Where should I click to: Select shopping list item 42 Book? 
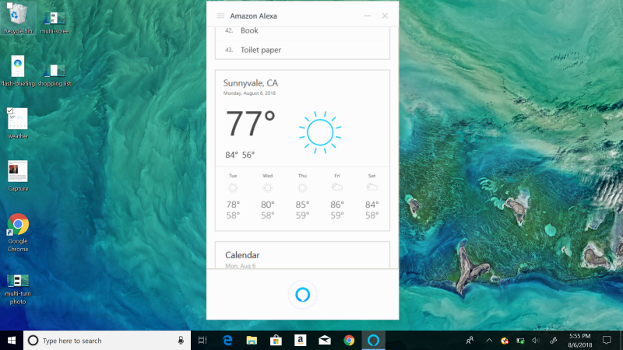coord(302,31)
